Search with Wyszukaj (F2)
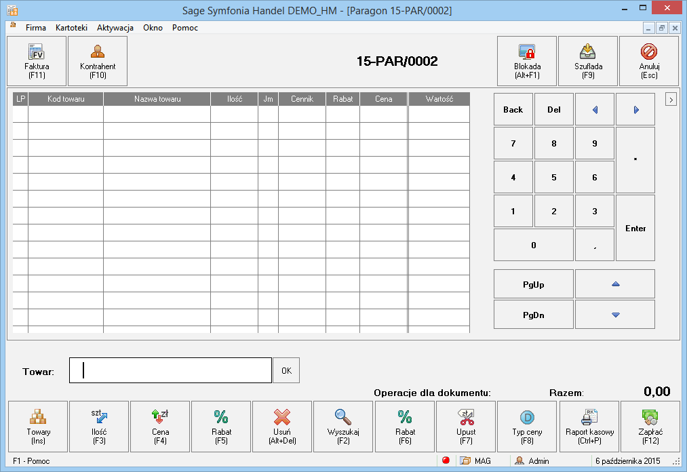This screenshot has width=687, height=472. (x=343, y=427)
